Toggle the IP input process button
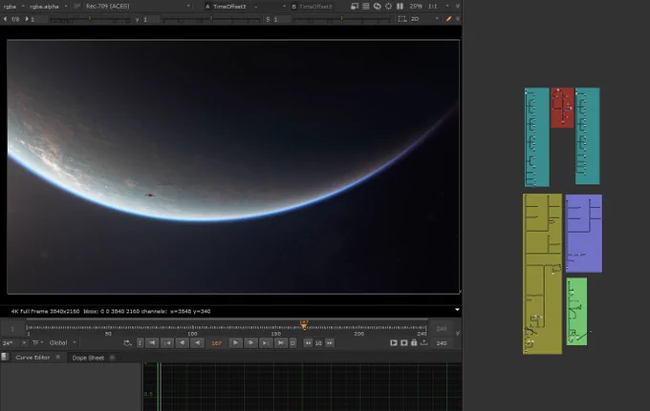Image resolution: width=650 pixels, height=411 pixels. coord(77,7)
